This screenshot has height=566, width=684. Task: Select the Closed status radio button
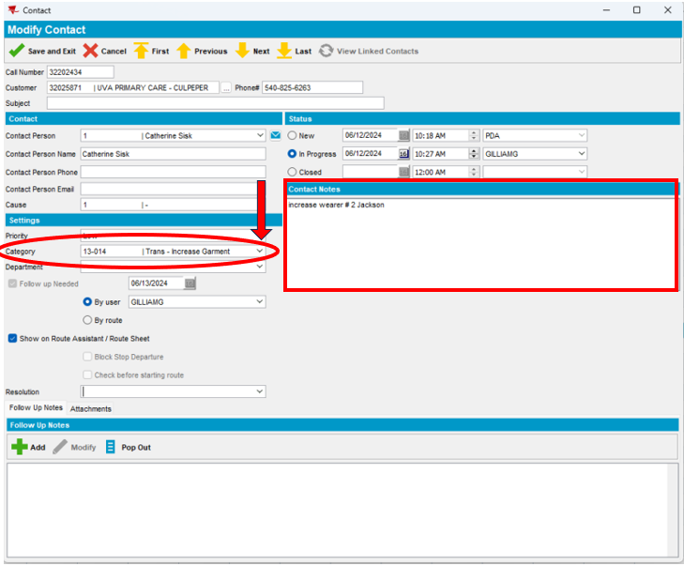tap(292, 172)
